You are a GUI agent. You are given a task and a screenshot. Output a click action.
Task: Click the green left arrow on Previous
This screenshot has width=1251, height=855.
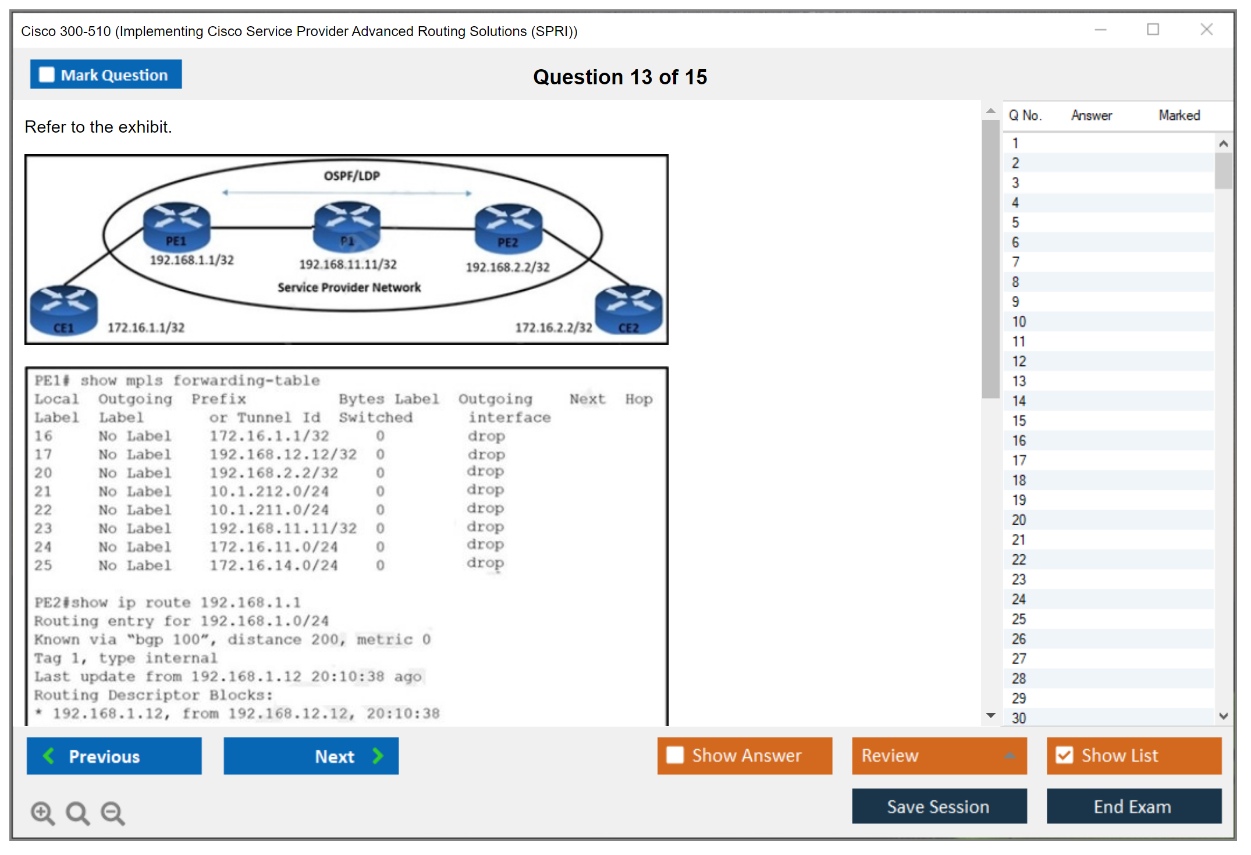49,756
